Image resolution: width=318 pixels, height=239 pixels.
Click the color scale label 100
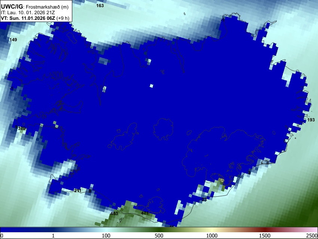point(106,236)
